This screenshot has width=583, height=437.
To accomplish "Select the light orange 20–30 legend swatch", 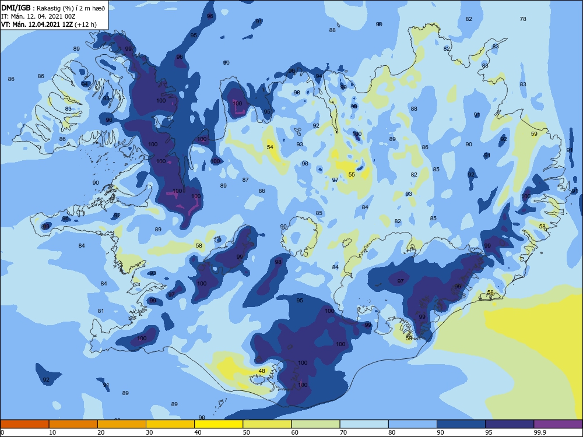I will pos(122,424).
